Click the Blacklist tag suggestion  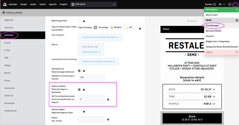116,27
